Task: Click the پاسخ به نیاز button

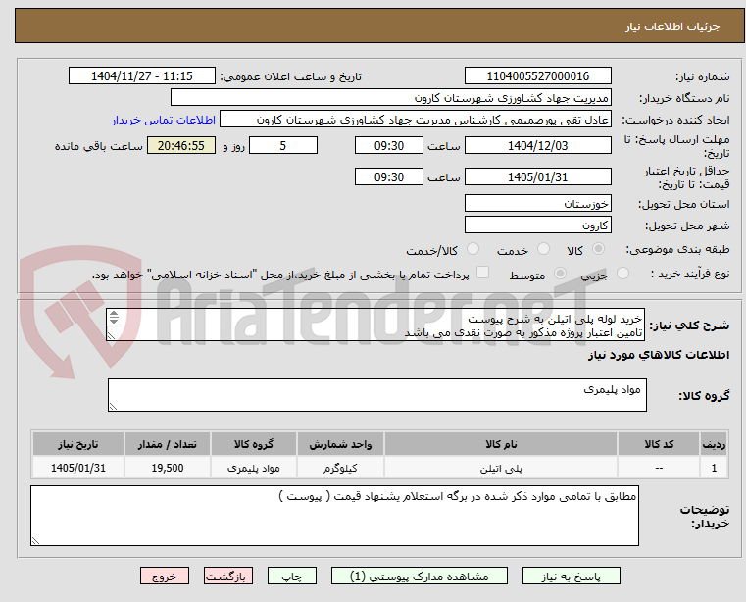Action: pyautogui.click(x=571, y=576)
